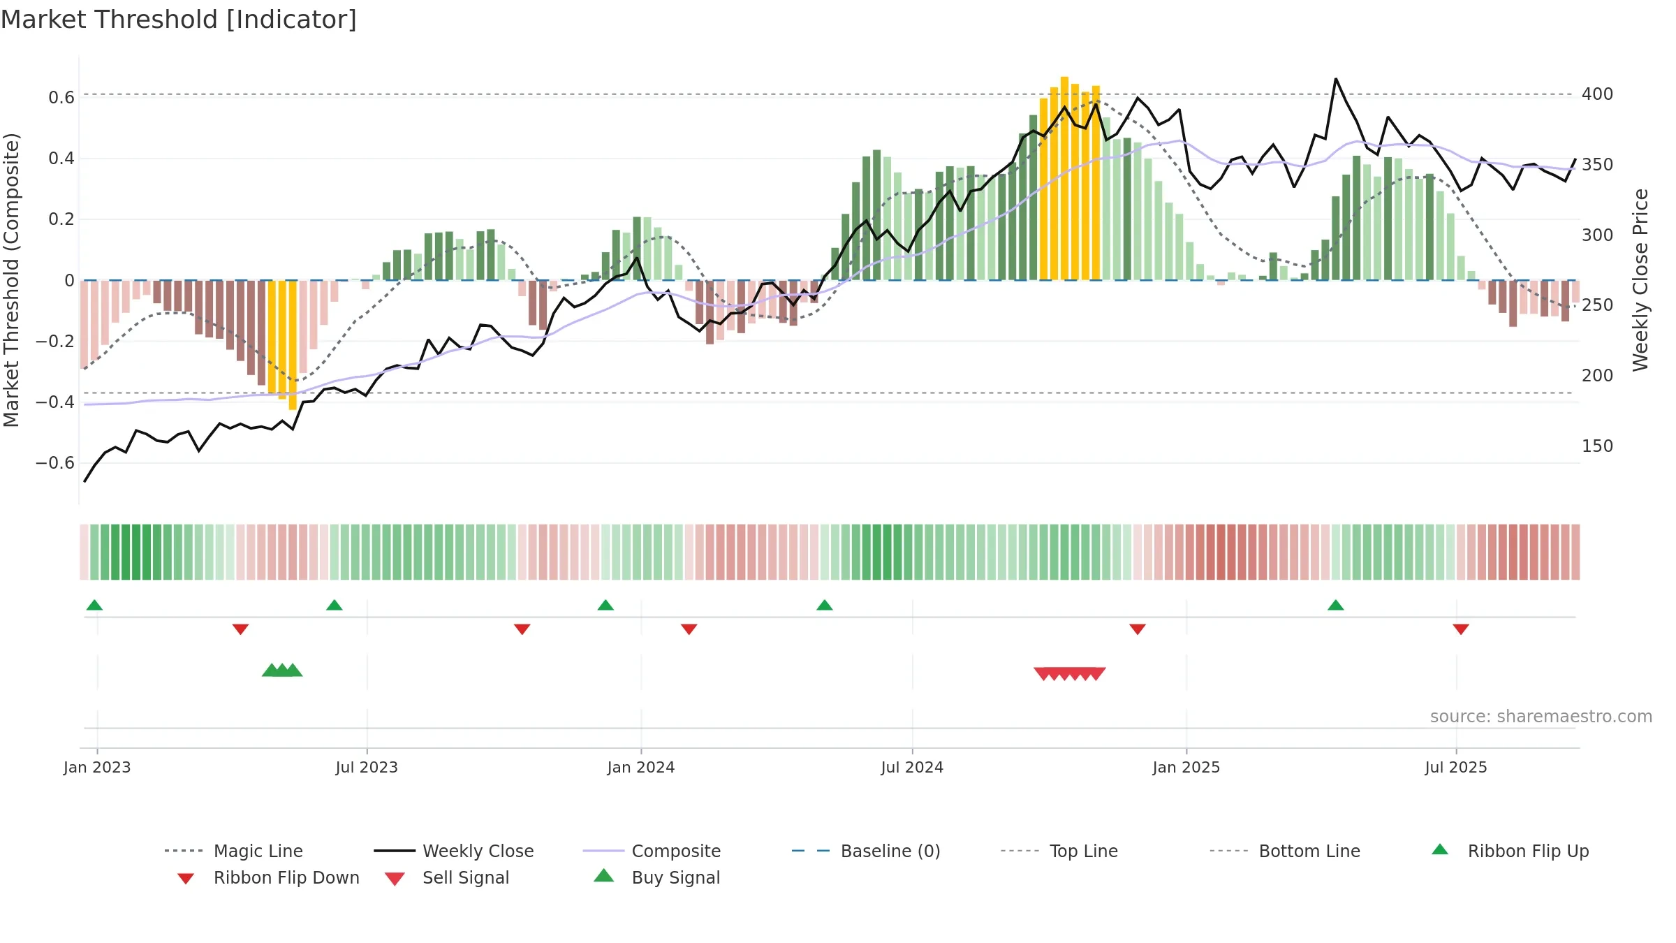Click the source: sharemaestro.com text

(x=1541, y=717)
